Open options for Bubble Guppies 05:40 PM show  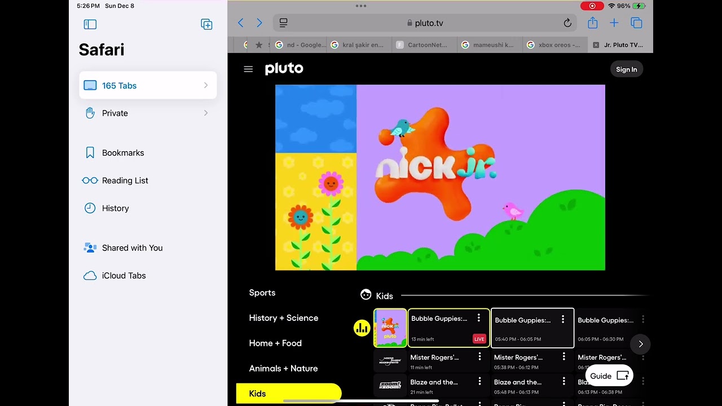(562, 320)
